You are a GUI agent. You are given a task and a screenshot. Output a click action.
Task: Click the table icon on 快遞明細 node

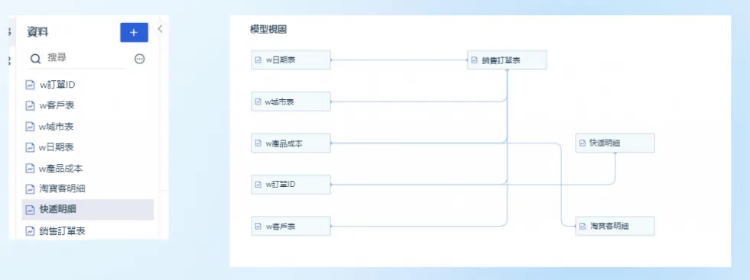click(x=583, y=143)
